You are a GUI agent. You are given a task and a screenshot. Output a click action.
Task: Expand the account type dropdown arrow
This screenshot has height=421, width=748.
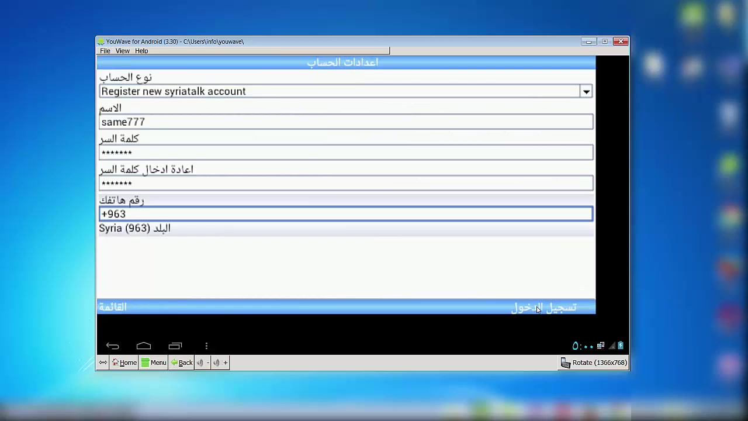586,91
